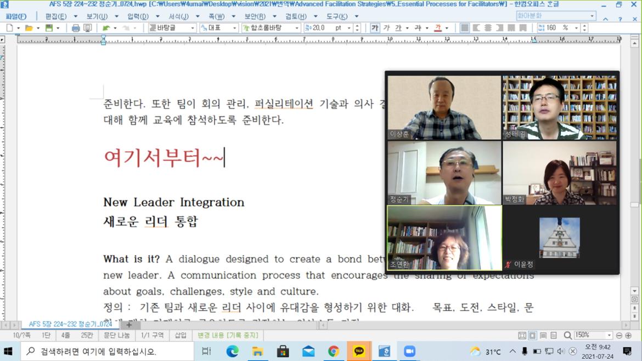
Task: Toggle underline formatting
Action: [399, 27]
